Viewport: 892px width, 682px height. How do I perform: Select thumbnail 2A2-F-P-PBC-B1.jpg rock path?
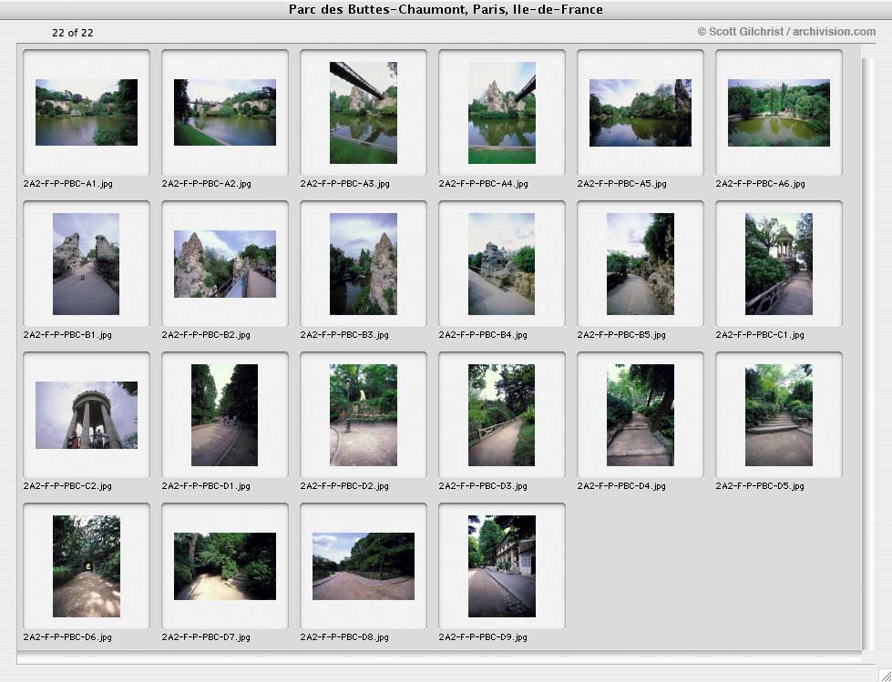[x=86, y=264]
